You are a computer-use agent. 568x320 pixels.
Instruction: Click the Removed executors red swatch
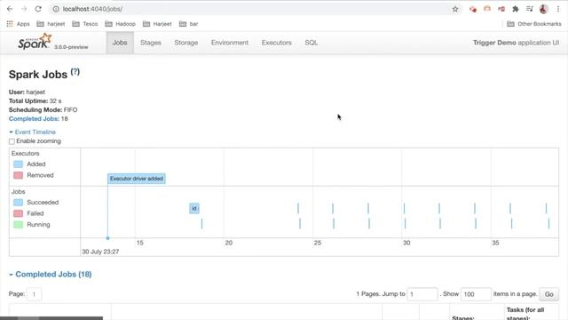[18, 176]
